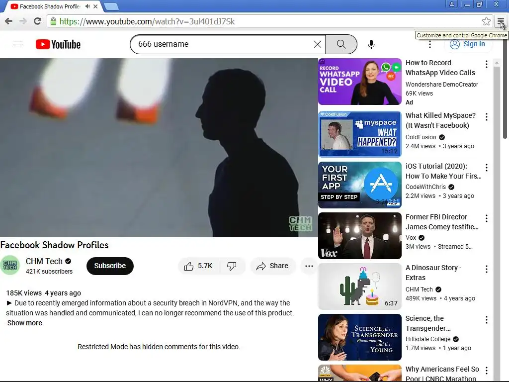Open options for Science, the Transgender video
The width and height of the screenshot is (509, 382).
click(x=486, y=320)
